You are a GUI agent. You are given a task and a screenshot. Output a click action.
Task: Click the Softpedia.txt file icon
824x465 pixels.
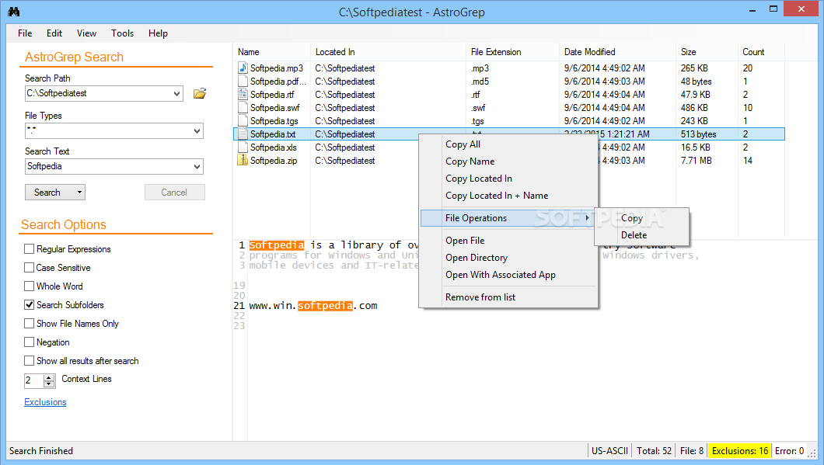coord(243,134)
